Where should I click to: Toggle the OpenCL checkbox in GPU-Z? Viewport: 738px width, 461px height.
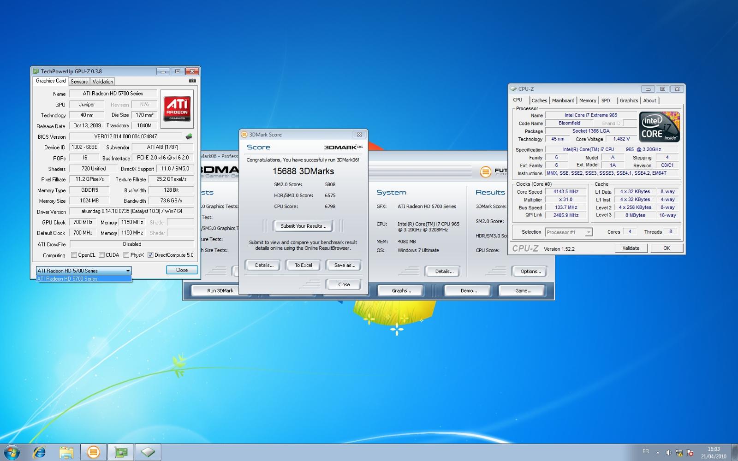(x=74, y=255)
